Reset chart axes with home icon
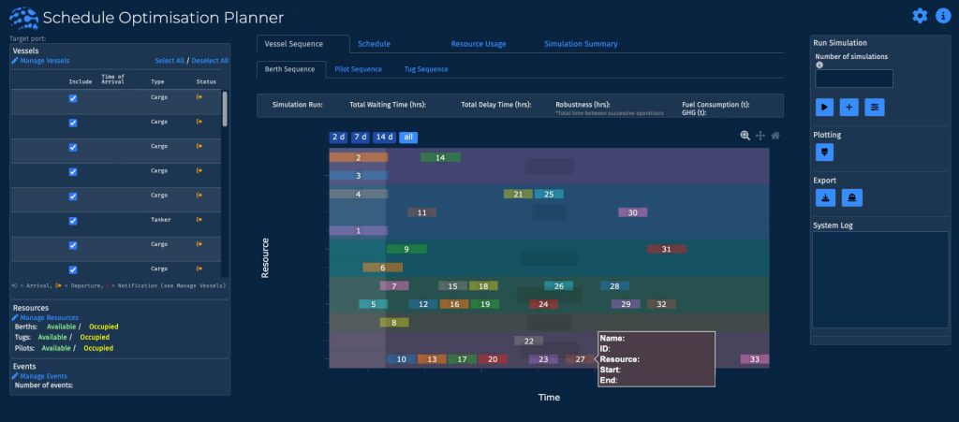Image resolution: width=959 pixels, height=422 pixels. pos(775,136)
